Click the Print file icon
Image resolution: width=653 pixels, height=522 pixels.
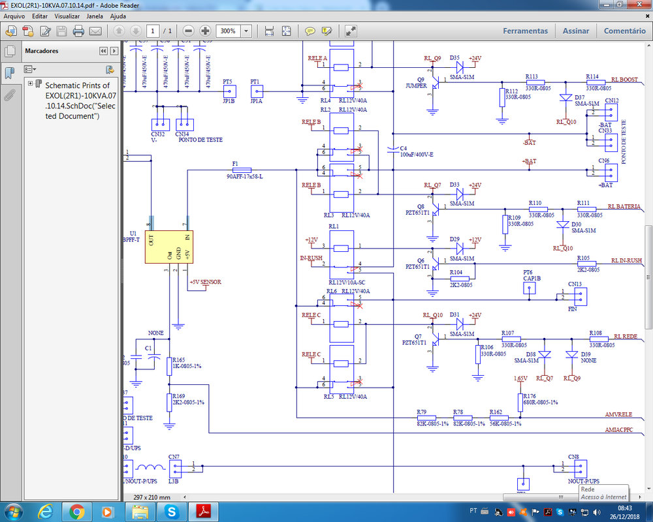78,31
